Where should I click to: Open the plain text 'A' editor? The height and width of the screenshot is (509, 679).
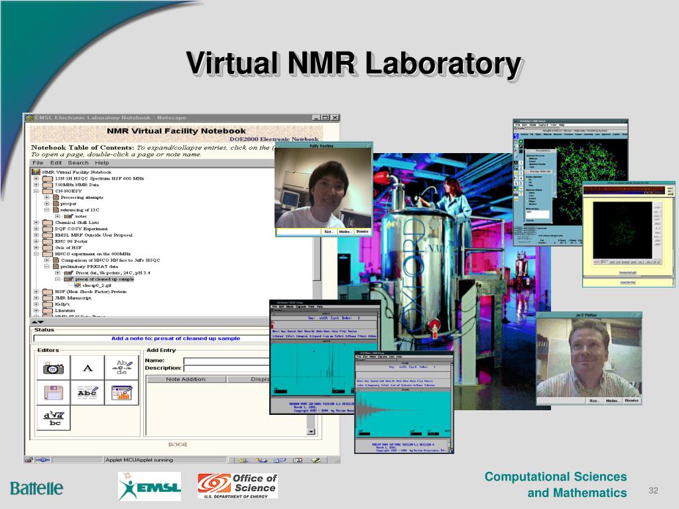pos(88,368)
